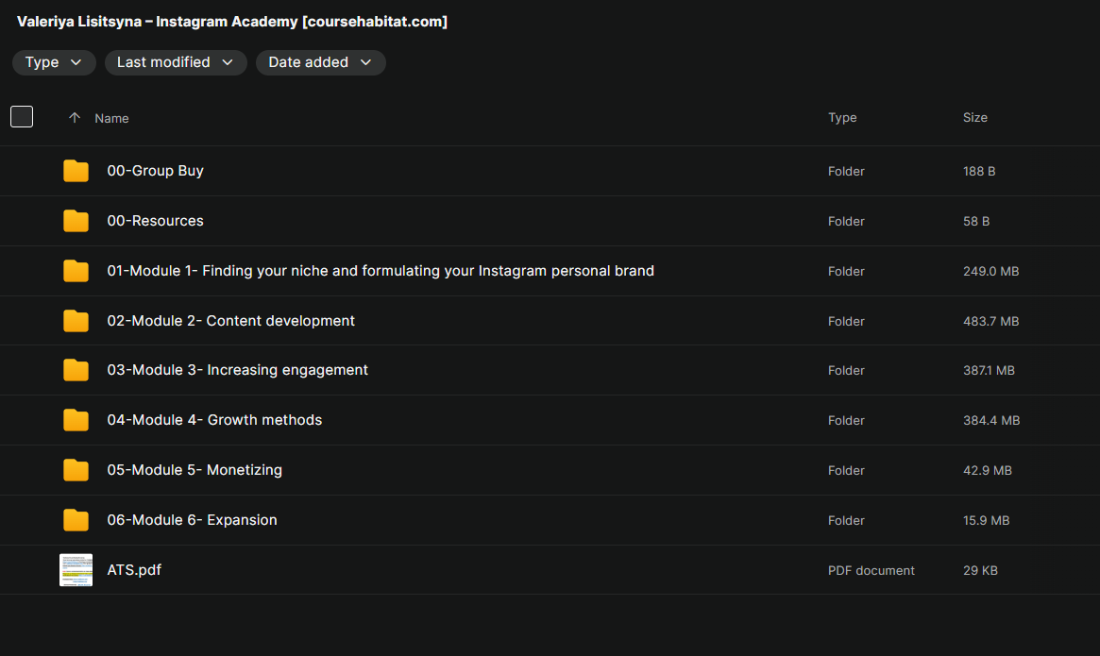Open the Type filter dropdown
Image resolution: width=1100 pixels, height=656 pixels.
click(54, 62)
